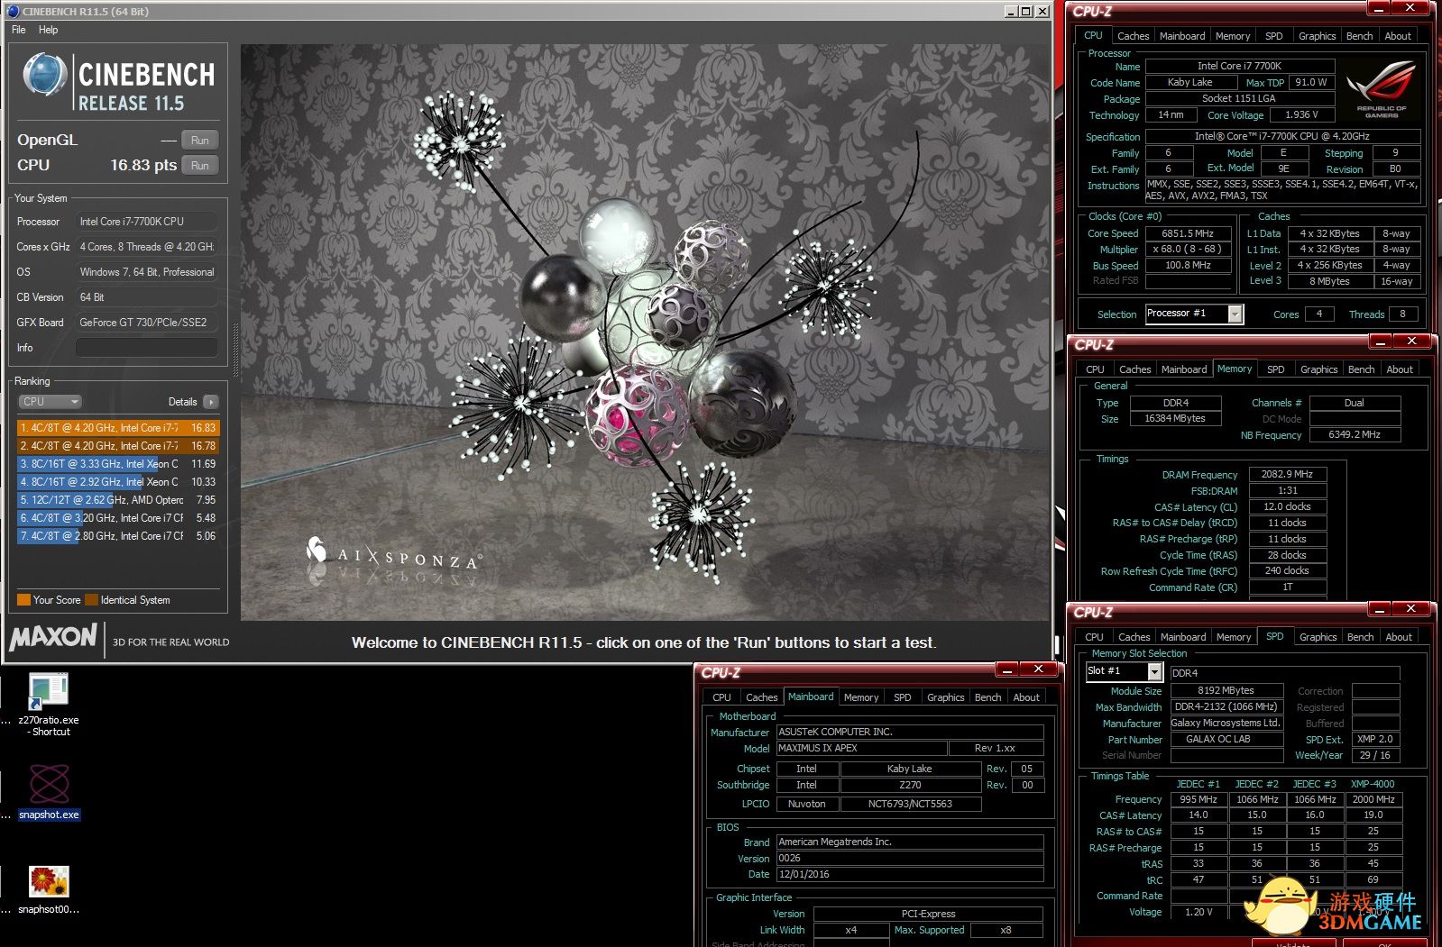Run the CPU benchmark test
Screen dimensions: 1442x947
click(200, 166)
